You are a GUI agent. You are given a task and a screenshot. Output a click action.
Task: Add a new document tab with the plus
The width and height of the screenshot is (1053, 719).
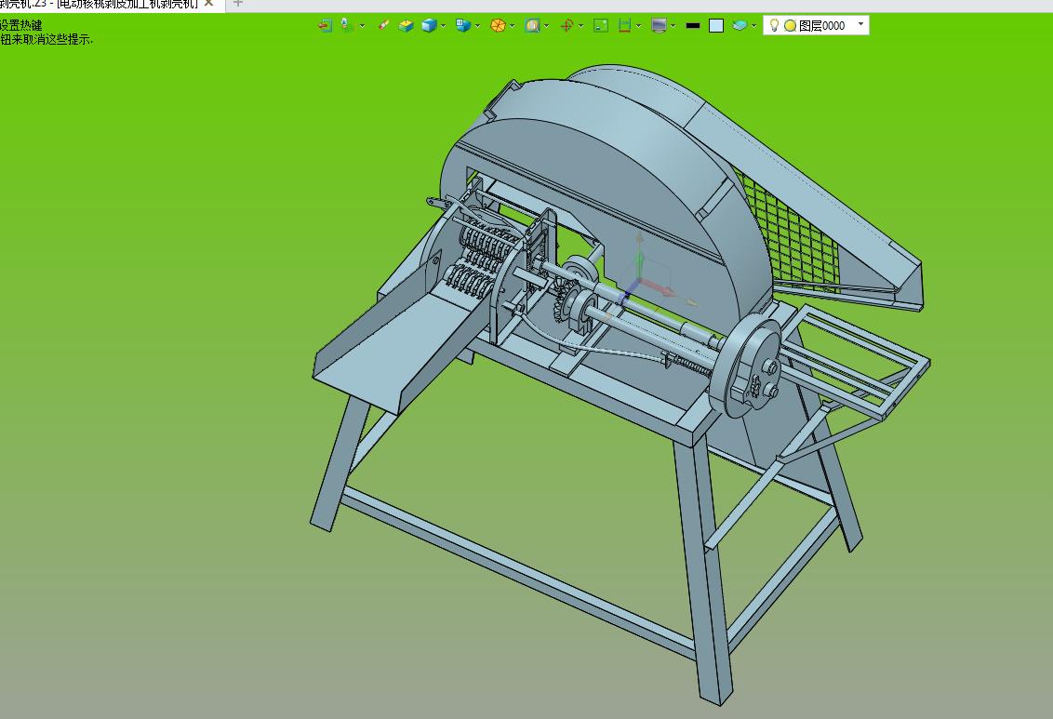pyautogui.click(x=238, y=4)
